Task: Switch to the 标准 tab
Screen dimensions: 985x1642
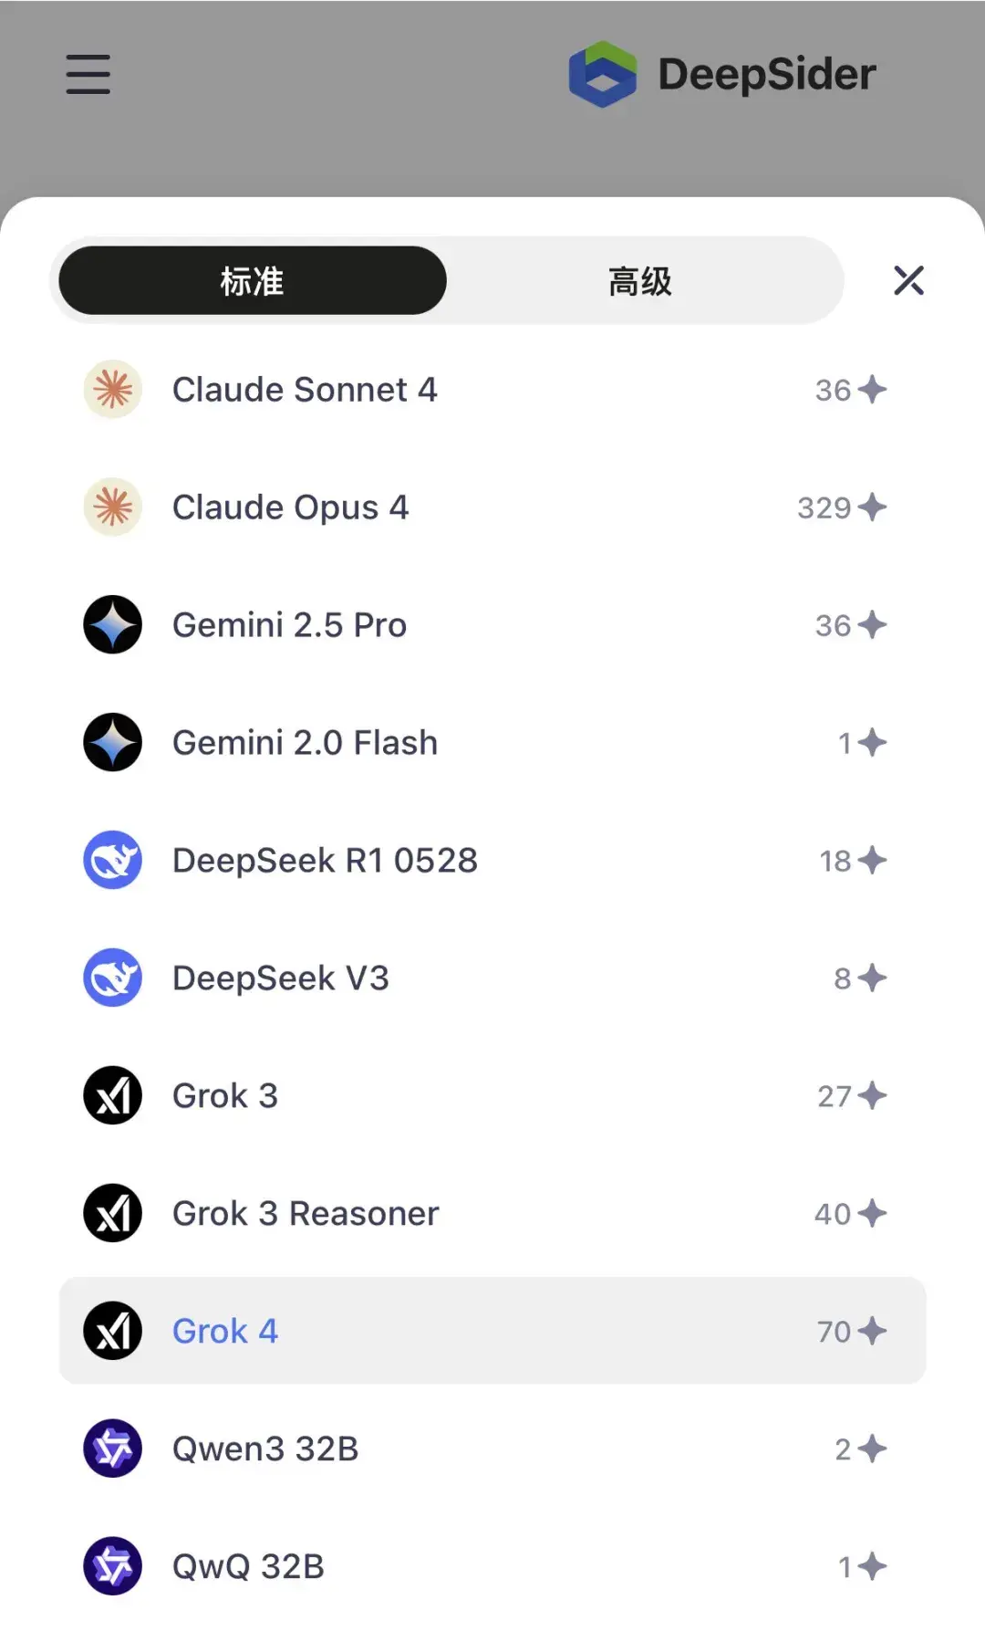Action: point(253,281)
